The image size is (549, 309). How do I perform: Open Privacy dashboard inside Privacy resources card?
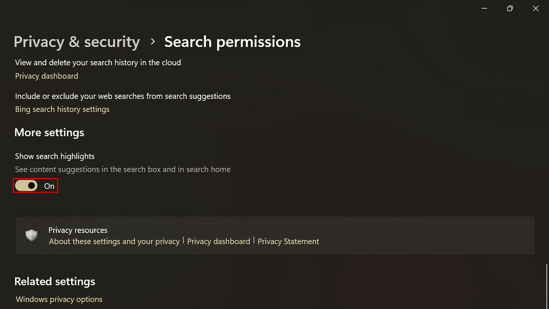pyautogui.click(x=219, y=241)
